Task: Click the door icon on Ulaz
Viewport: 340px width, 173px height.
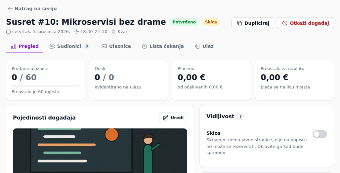Action: [x=197, y=46]
